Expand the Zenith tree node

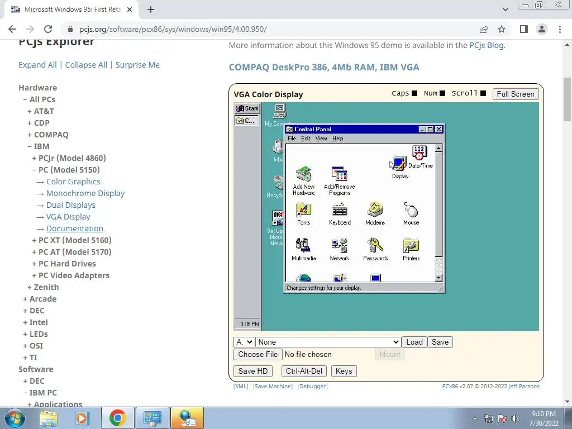pyautogui.click(x=43, y=287)
